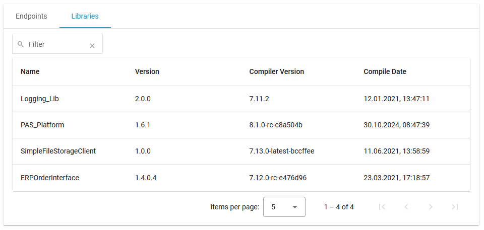484x230 pixels.
Task: Open the Items per page dropdown
Action: pyautogui.click(x=284, y=207)
